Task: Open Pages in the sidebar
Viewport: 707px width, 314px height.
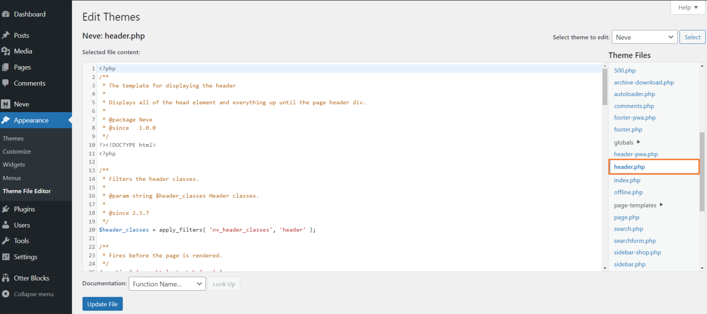Action: [22, 67]
